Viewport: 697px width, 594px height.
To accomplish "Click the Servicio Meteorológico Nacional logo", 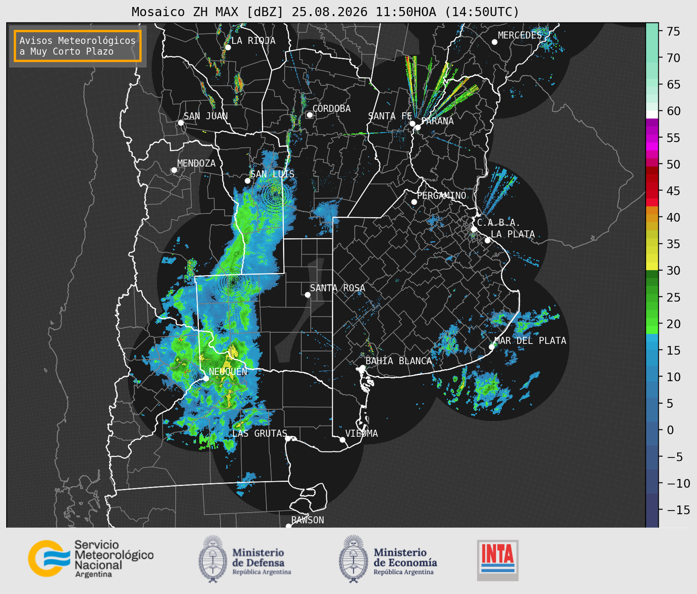I will 91,558.
